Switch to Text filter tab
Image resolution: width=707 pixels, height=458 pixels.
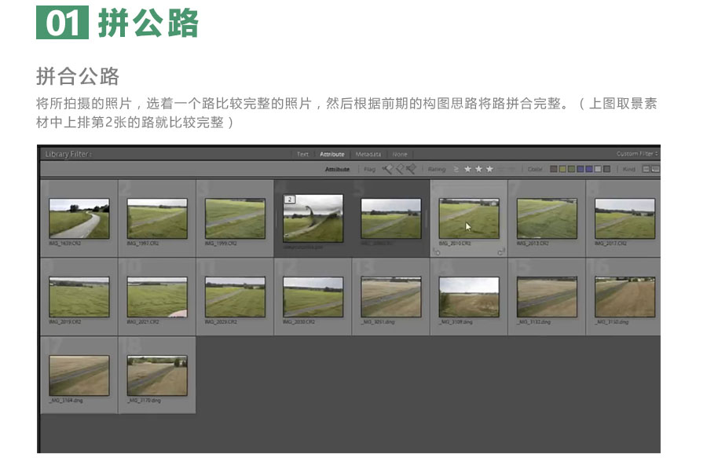[x=302, y=154]
